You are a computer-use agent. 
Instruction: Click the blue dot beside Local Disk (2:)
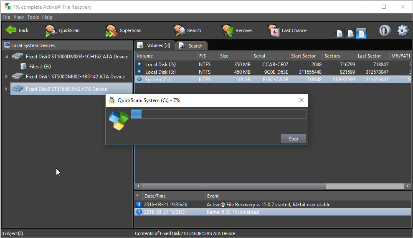coord(139,64)
